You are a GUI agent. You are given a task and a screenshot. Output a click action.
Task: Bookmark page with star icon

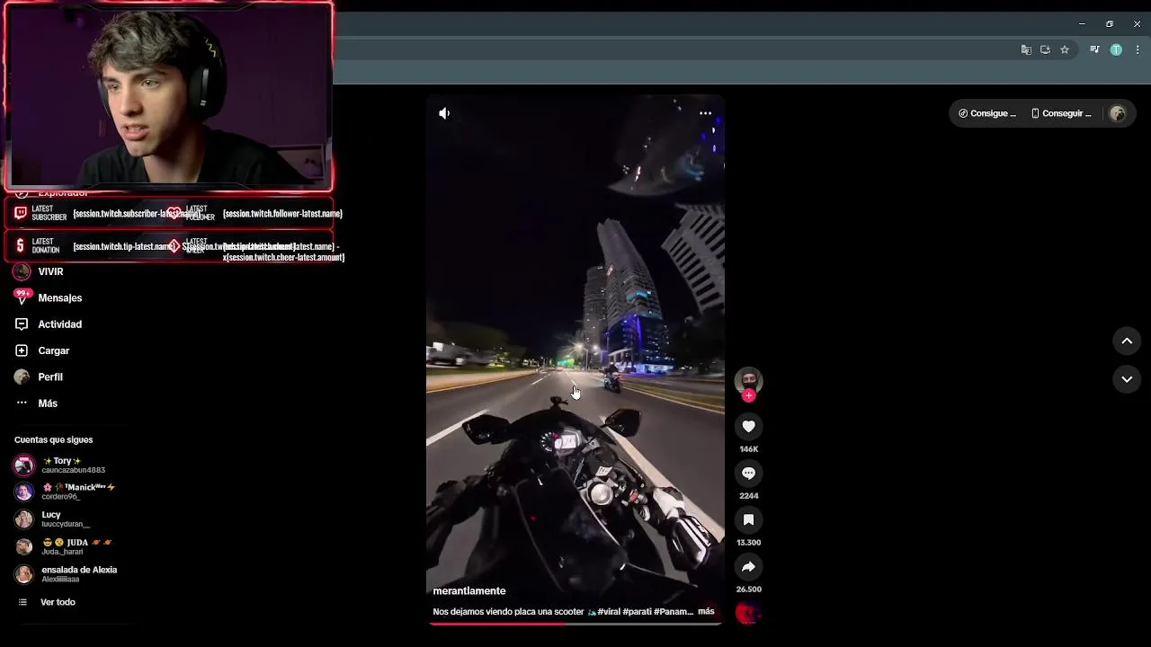(1065, 50)
